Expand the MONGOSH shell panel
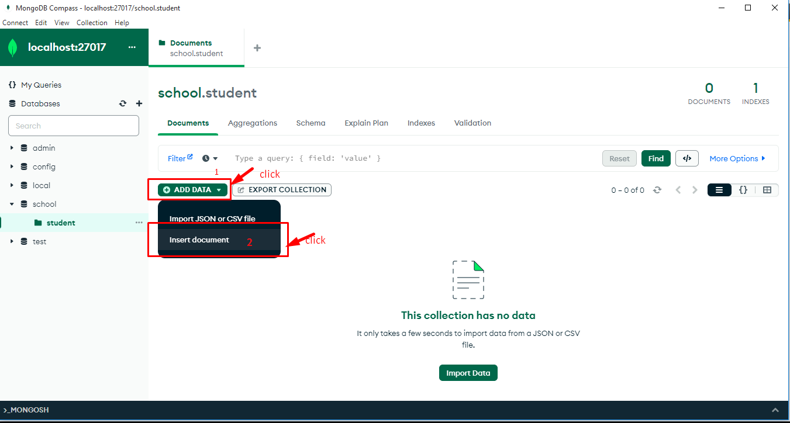The width and height of the screenshot is (790, 423). 775,410
